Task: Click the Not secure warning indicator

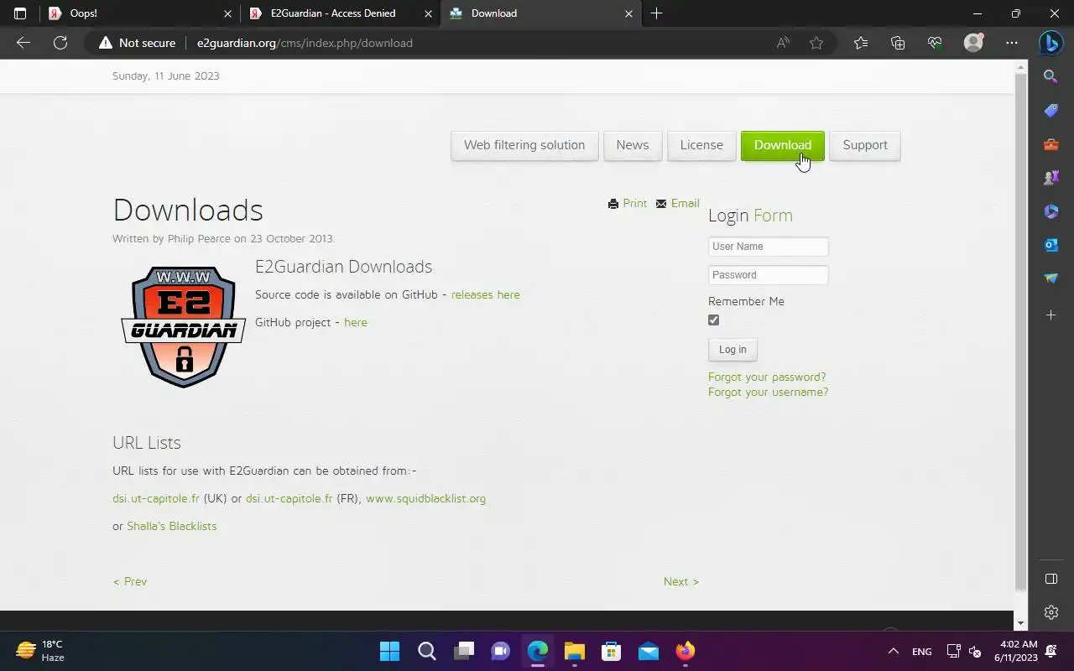Action: (137, 43)
